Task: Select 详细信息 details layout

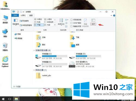Action: coord(49,22)
